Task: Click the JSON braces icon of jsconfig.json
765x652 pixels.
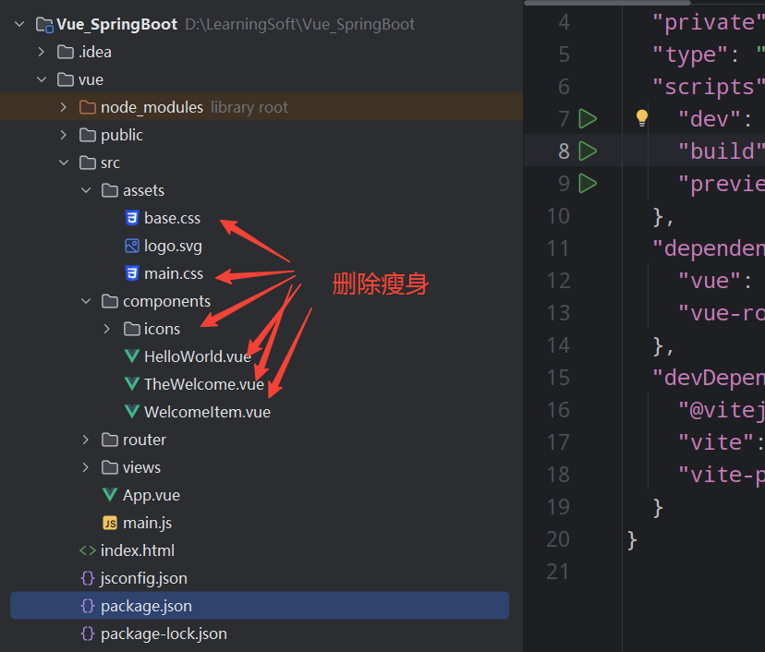Action: point(87,578)
